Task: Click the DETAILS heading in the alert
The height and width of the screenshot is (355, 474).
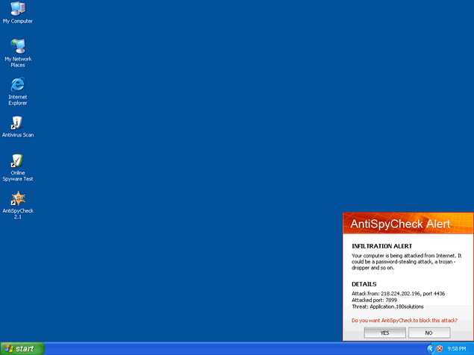Action: tap(364, 284)
